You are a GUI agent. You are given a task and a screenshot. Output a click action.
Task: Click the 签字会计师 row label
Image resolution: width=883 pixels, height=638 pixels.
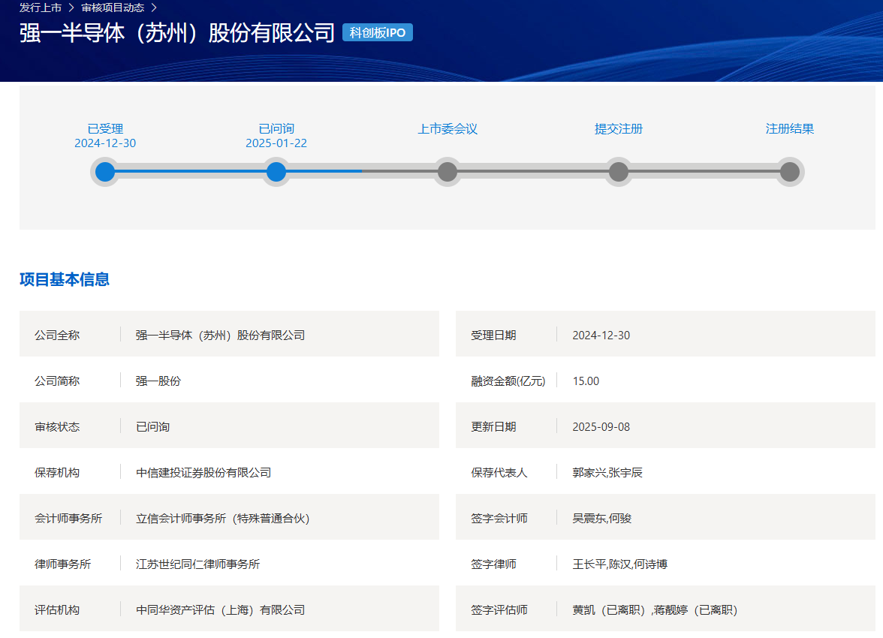499,518
